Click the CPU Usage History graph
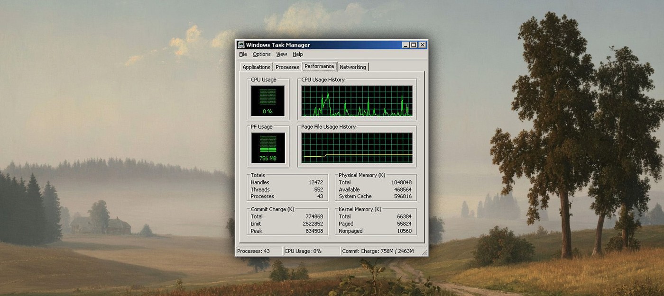Image resolution: width=664 pixels, height=296 pixels. tap(357, 101)
